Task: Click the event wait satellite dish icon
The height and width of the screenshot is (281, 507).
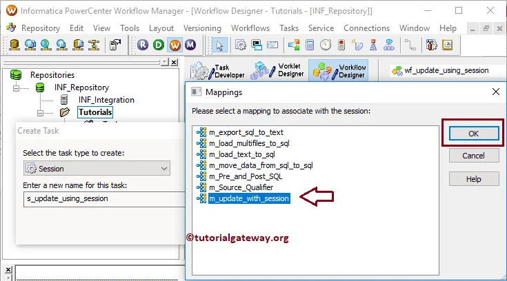Action: tap(357, 45)
